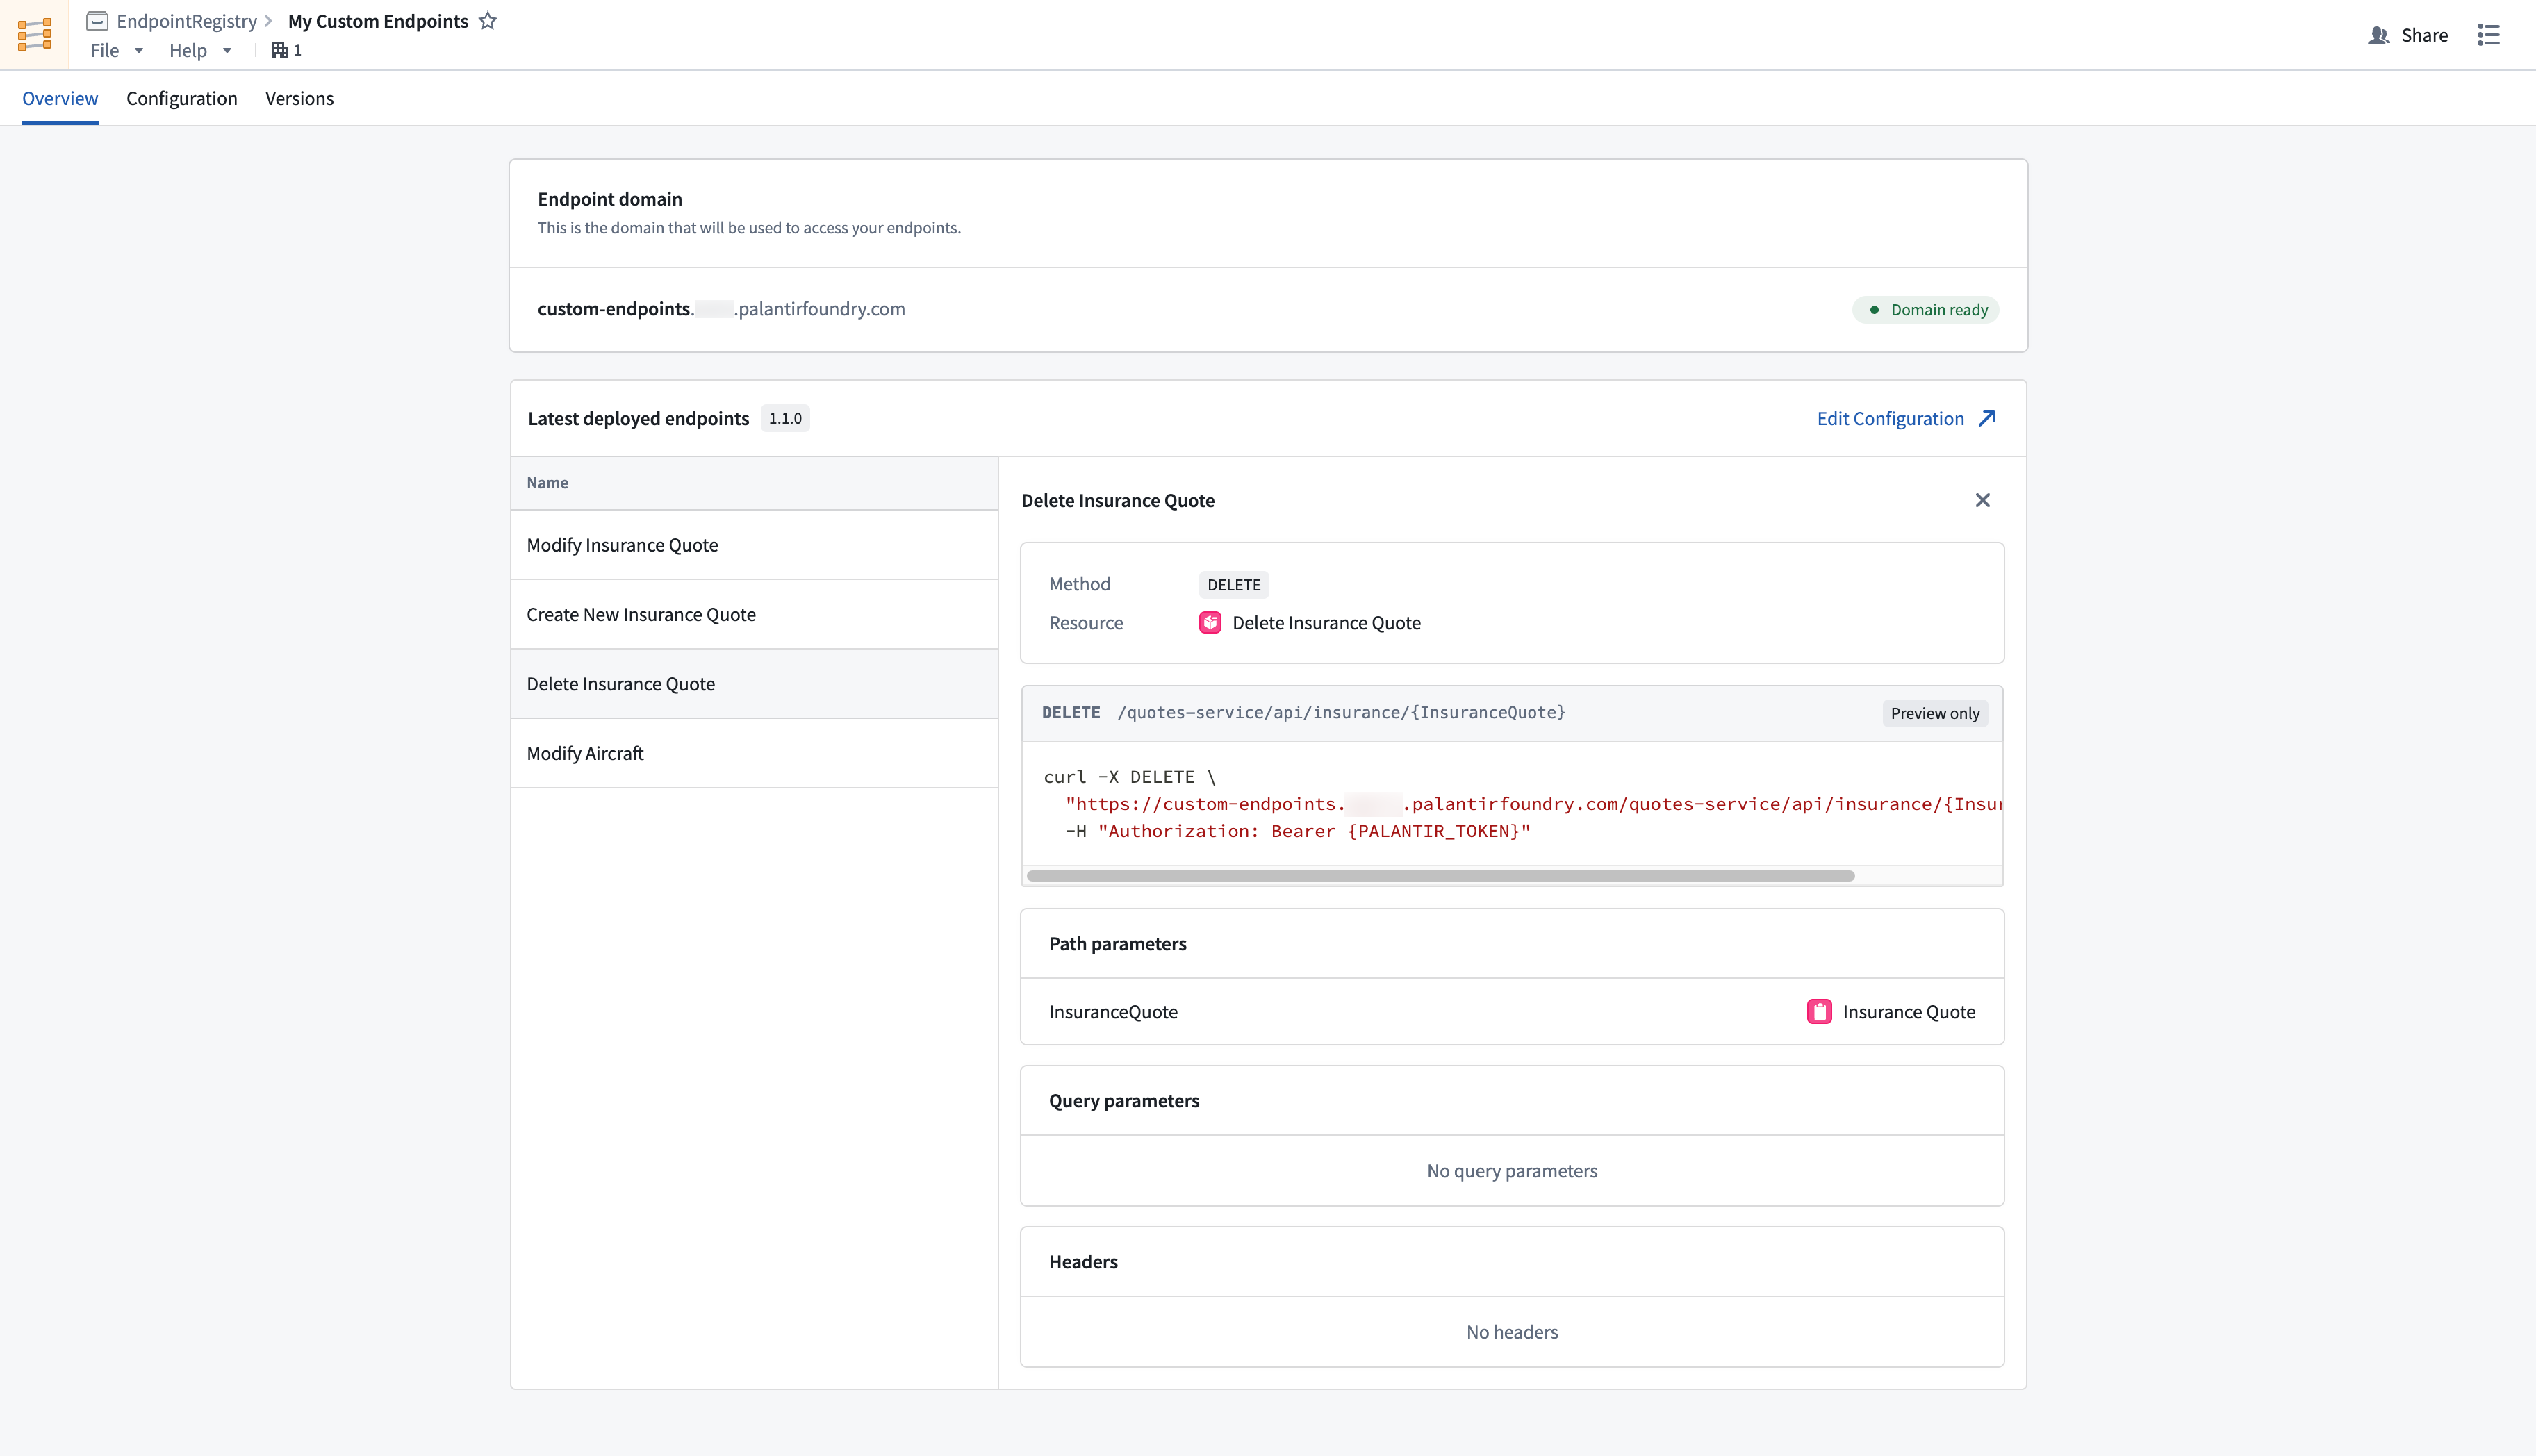Open the File dropdown menu
The height and width of the screenshot is (1456, 2536).
point(116,50)
